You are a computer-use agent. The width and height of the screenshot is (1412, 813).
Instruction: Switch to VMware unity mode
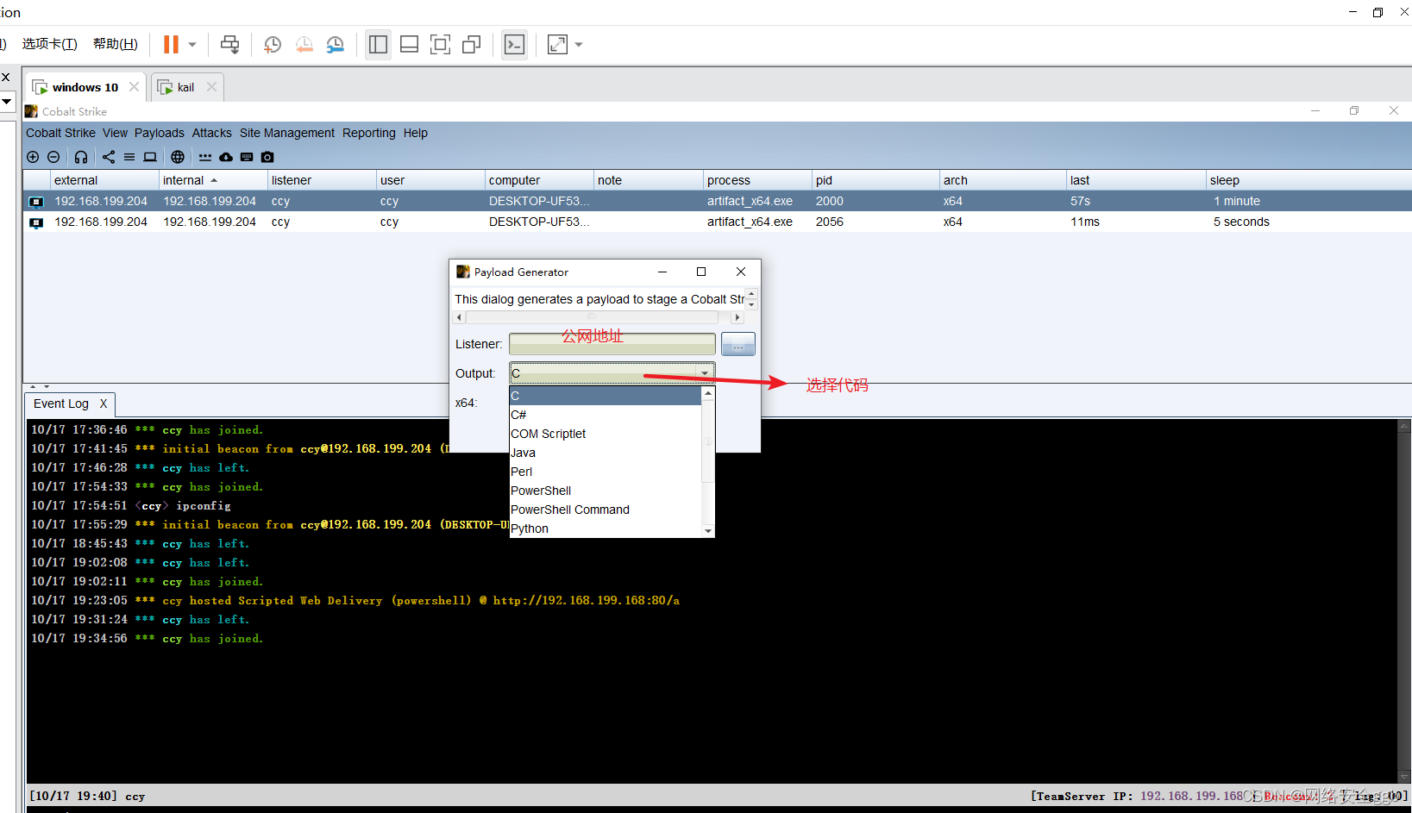471,44
